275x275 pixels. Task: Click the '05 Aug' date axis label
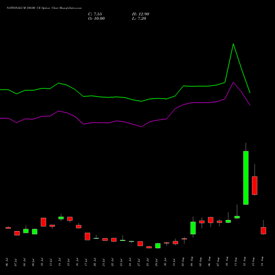201,262
